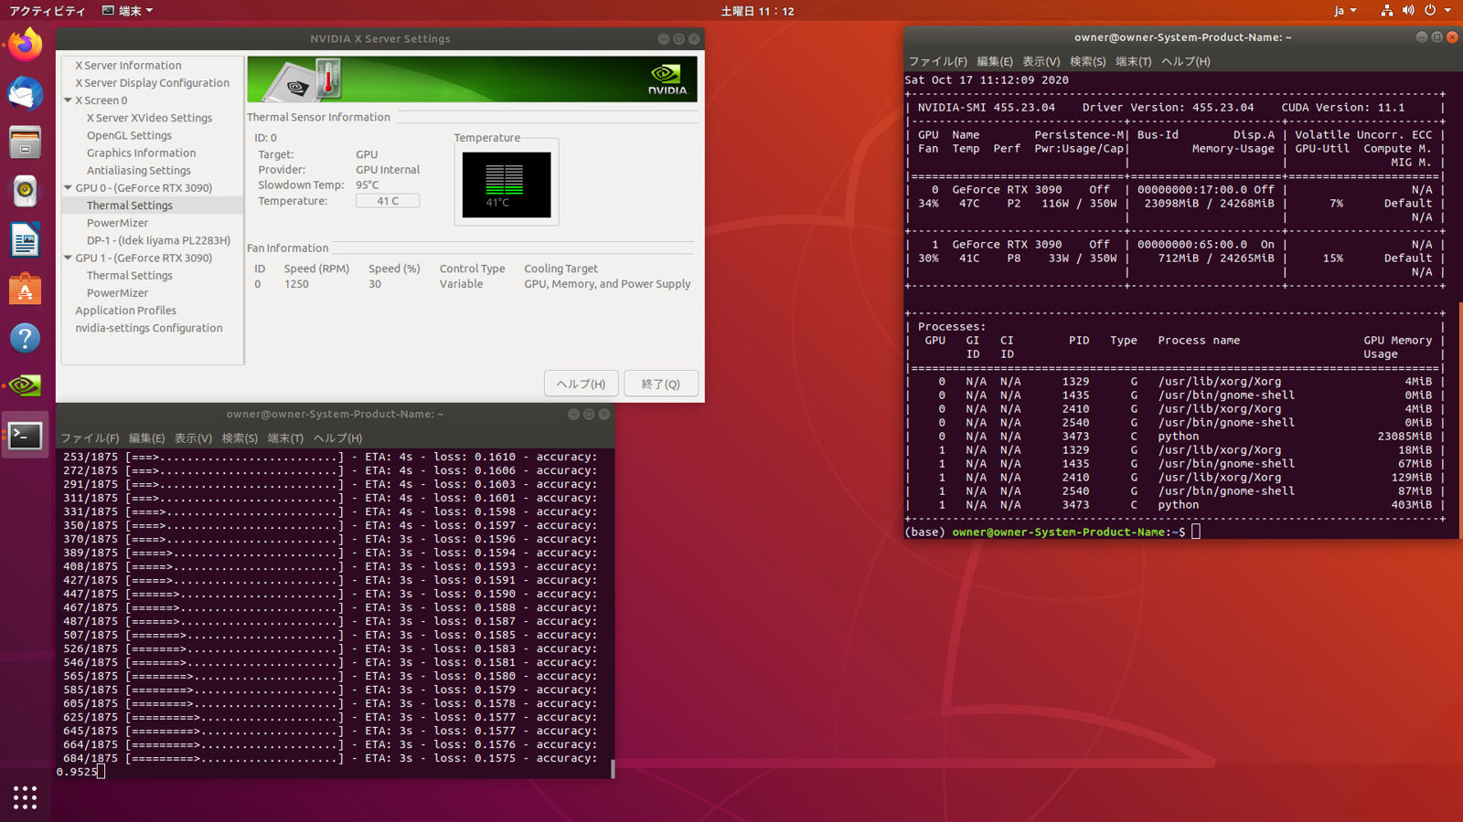1463x822 pixels.
Task: Open ヘルプ(H) menu in training terminal
Action: pyautogui.click(x=337, y=438)
